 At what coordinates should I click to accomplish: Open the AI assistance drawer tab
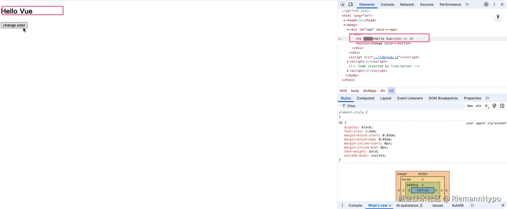coord(409,206)
